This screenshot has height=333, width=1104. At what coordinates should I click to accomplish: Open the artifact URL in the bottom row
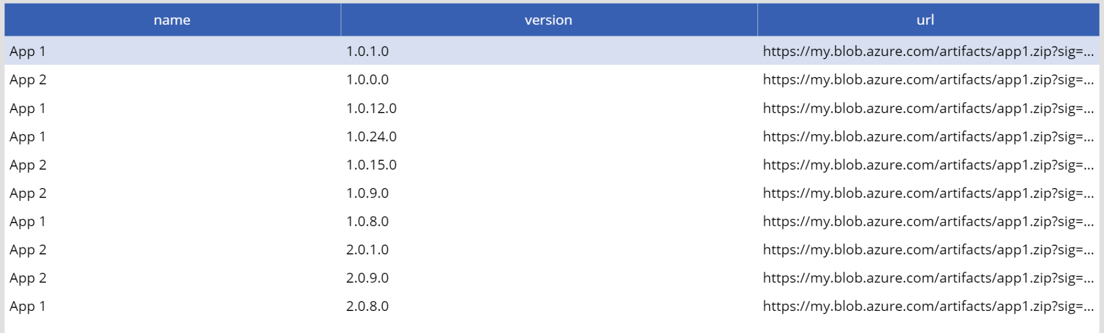tap(925, 306)
